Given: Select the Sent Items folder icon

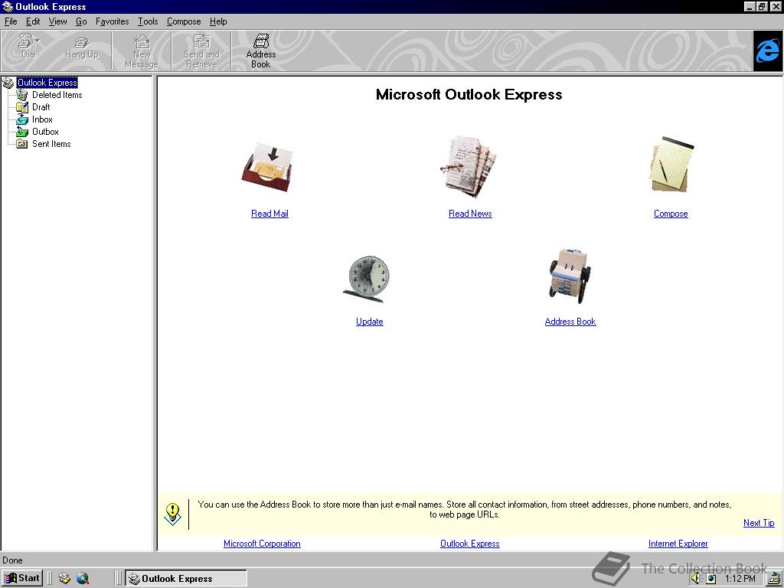Looking at the screenshot, I should pyautogui.click(x=21, y=144).
